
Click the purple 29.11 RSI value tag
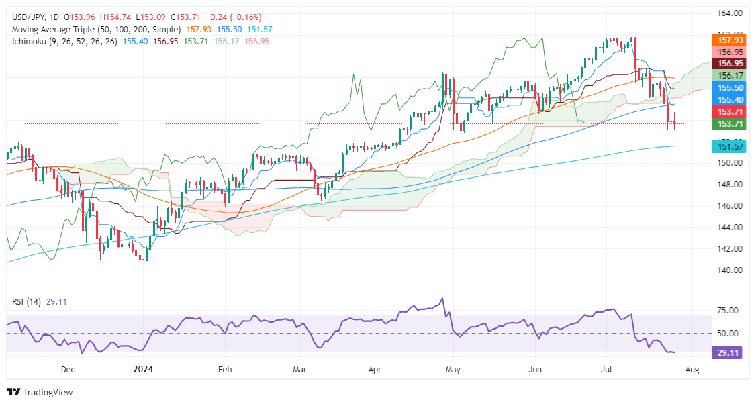pyautogui.click(x=728, y=353)
